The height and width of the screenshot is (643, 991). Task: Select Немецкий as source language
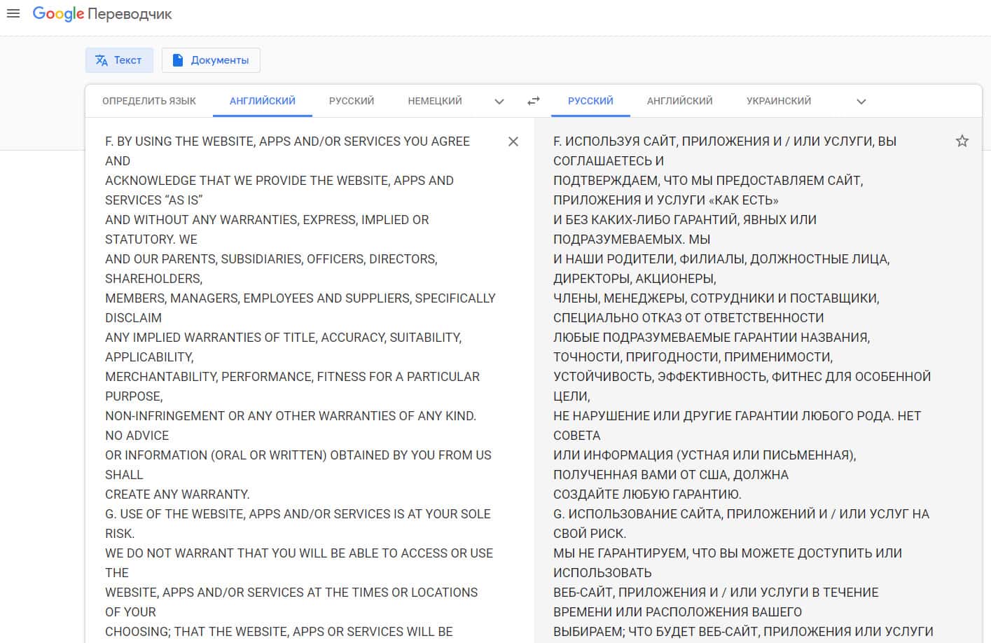click(435, 101)
